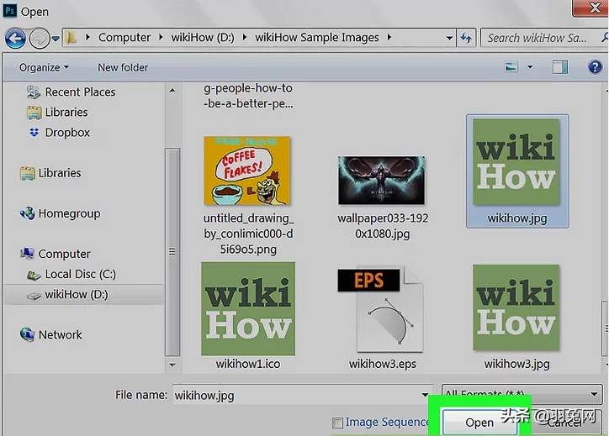Click the Homegroup icon
The height and width of the screenshot is (436, 609).
pyautogui.click(x=27, y=213)
